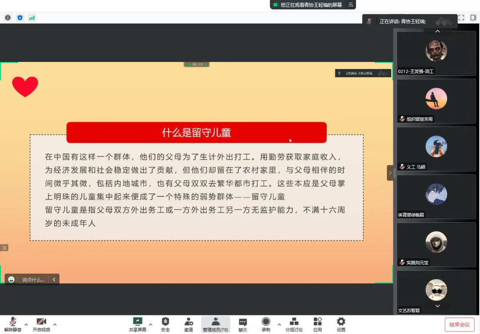Open the 应用 apps panel
The image size is (480, 334).
point(317,325)
